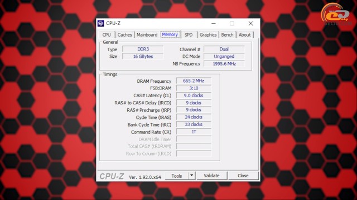Image resolution: width=357 pixels, height=200 pixels.
Task: Click the Unganged DC Mode value
Action: 224,56
